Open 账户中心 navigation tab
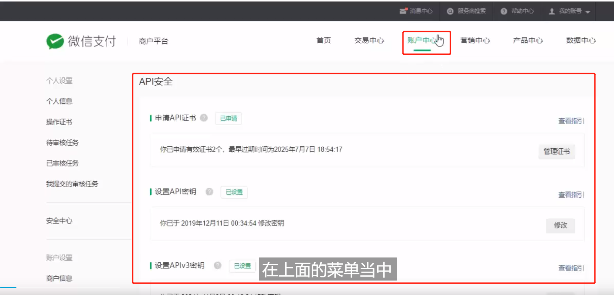The image size is (614, 295). point(422,40)
